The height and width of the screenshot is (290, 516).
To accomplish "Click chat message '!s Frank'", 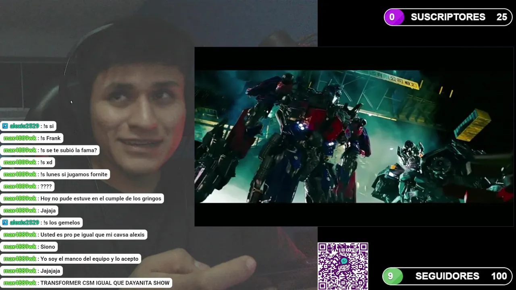I will click(32, 138).
